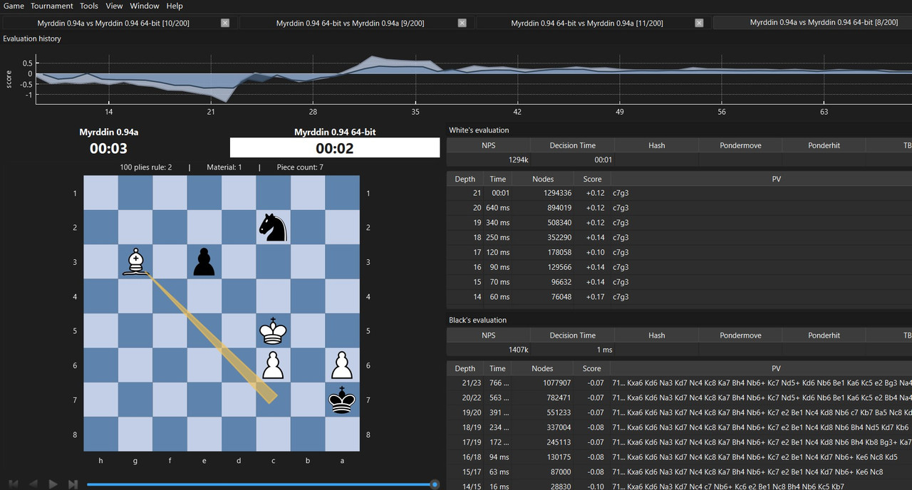Click the move navigation slider handle
Viewport: 912px width, 490px height.
pyautogui.click(x=435, y=484)
